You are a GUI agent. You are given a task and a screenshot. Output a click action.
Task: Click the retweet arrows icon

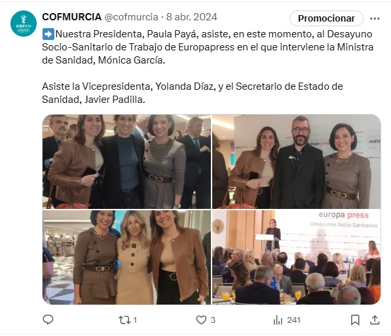click(x=124, y=320)
